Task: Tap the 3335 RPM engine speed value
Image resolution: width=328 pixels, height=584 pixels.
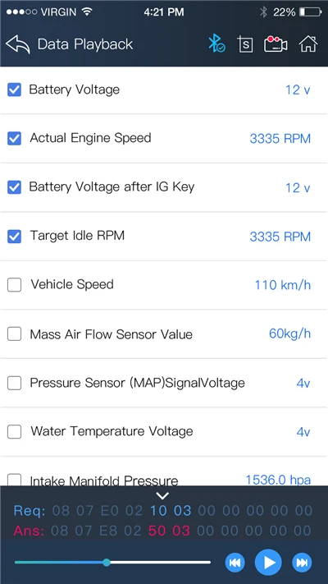Action: click(280, 139)
